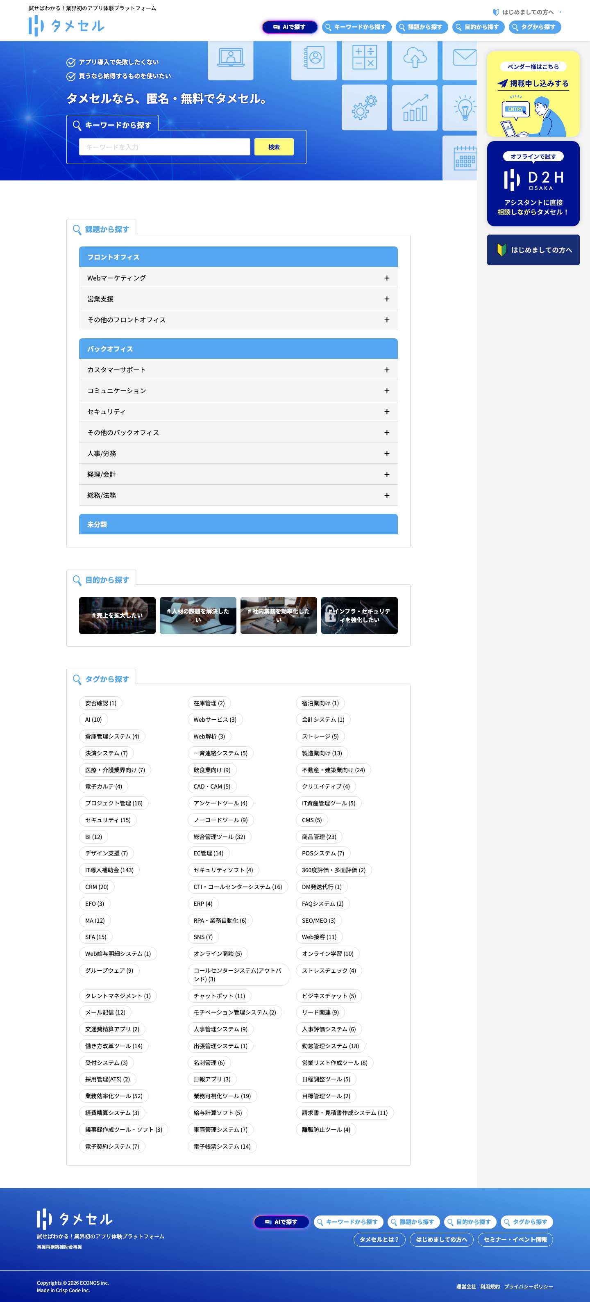Expand the 総務/法務 category

click(238, 495)
